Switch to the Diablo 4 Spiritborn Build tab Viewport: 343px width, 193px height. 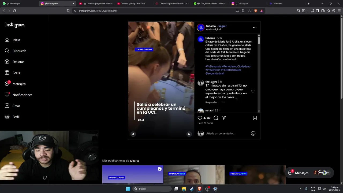click(172, 3)
